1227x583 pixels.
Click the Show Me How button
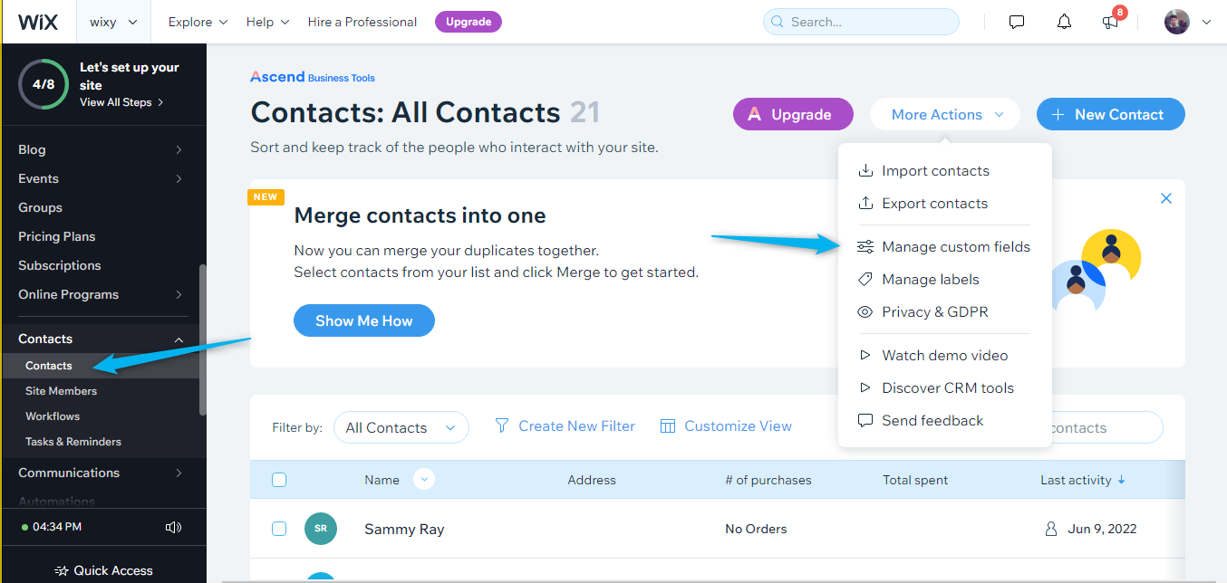click(364, 320)
